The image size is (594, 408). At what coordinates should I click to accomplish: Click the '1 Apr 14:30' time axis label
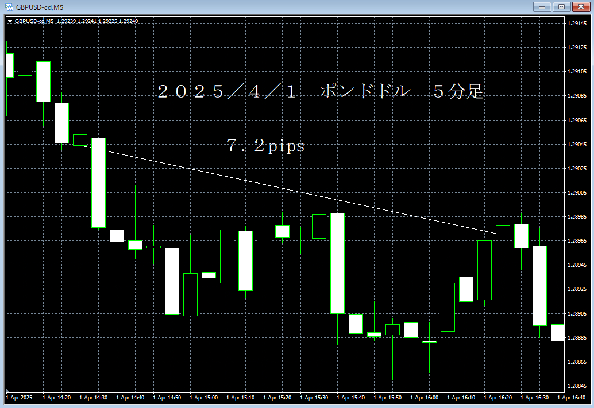click(x=93, y=398)
